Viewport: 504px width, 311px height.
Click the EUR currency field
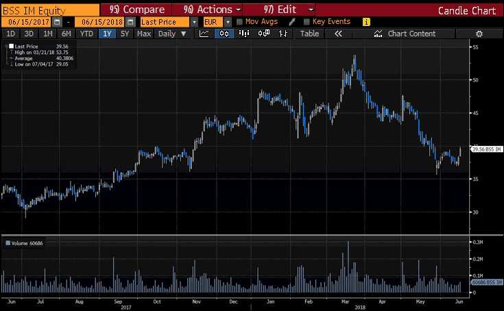click(213, 22)
